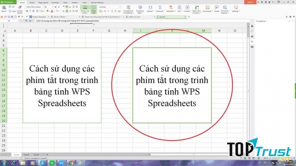
Task: Click the Paste icon in the ribbon
Action: [4, 8]
